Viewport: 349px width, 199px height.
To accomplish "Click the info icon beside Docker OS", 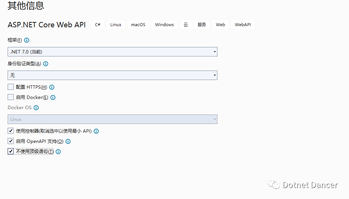I will point(36,108).
